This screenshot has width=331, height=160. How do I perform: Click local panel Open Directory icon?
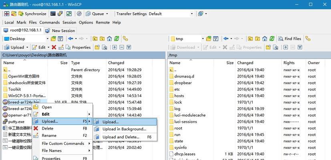pyautogui.click(x=53, y=39)
